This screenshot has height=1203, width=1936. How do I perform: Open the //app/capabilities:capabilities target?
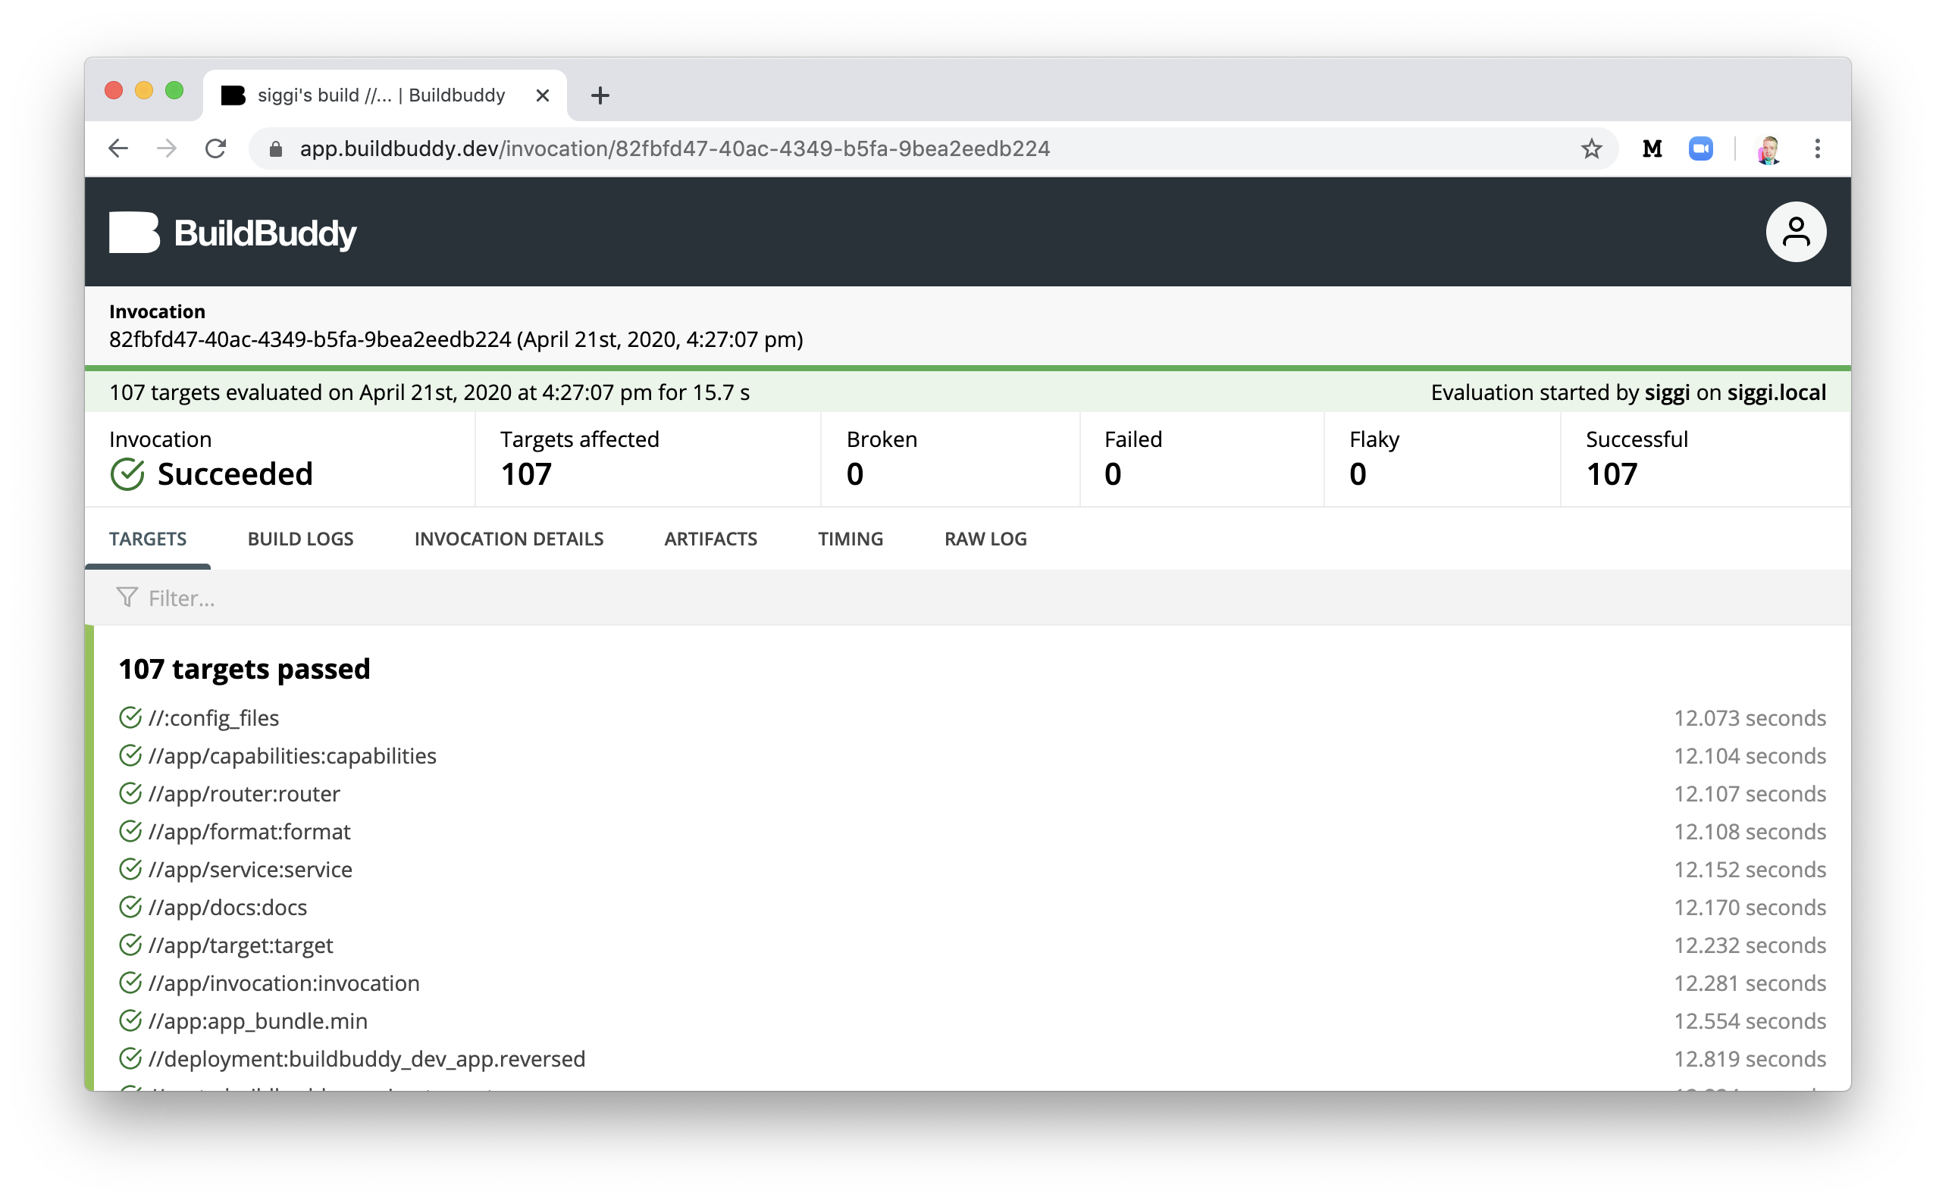(292, 756)
